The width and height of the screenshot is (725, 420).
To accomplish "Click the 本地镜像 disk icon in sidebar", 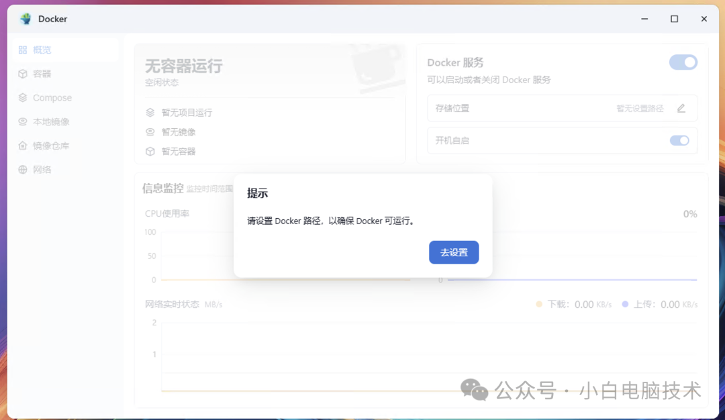I will [23, 121].
